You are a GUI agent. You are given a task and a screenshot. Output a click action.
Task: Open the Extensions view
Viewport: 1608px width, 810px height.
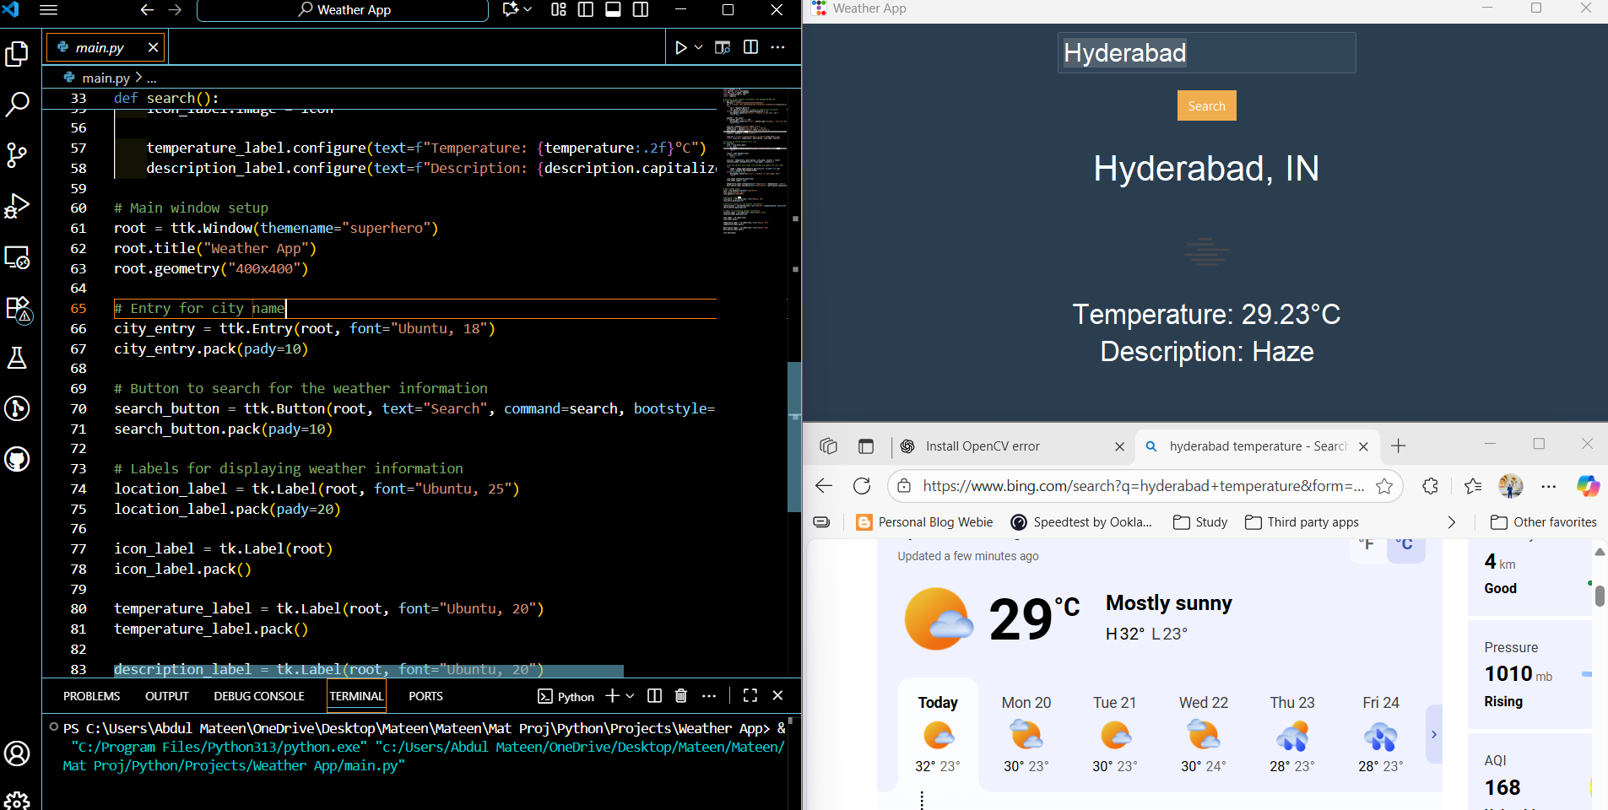pyautogui.click(x=18, y=308)
